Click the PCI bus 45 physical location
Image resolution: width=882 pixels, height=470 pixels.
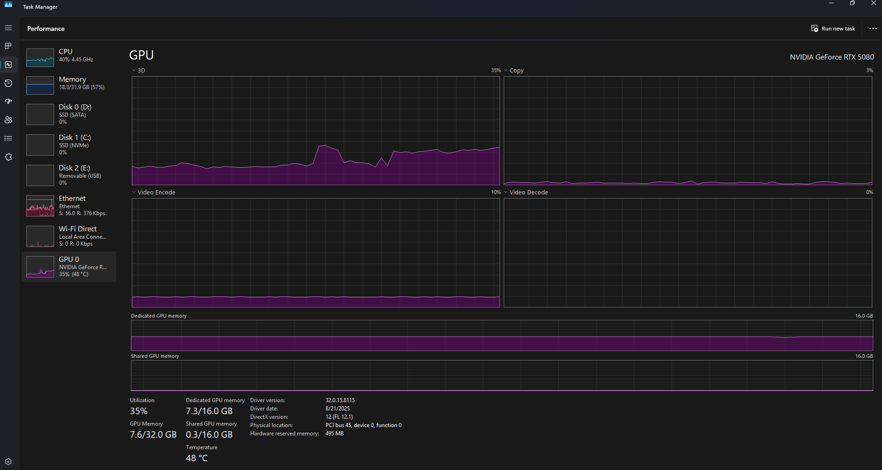click(364, 425)
